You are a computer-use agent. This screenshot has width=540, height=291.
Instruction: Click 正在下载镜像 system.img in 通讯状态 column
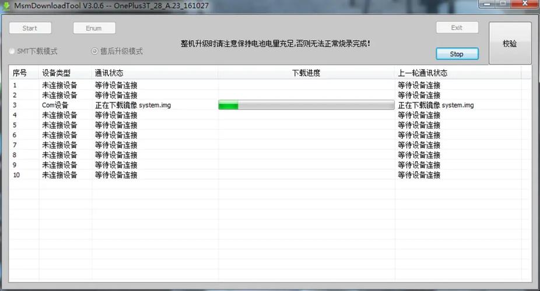click(133, 105)
